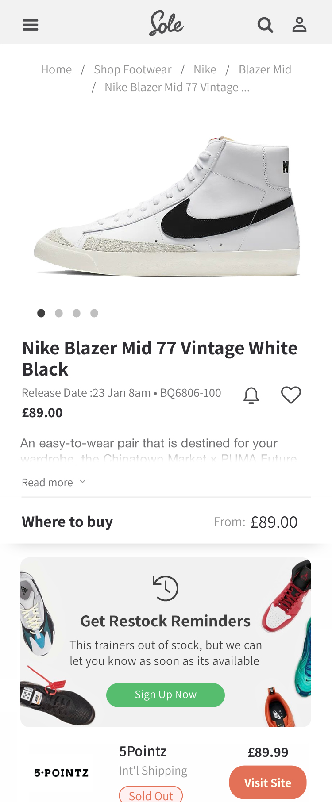Tap the heart wishlist icon
The height and width of the screenshot is (802, 332).
click(x=291, y=395)
